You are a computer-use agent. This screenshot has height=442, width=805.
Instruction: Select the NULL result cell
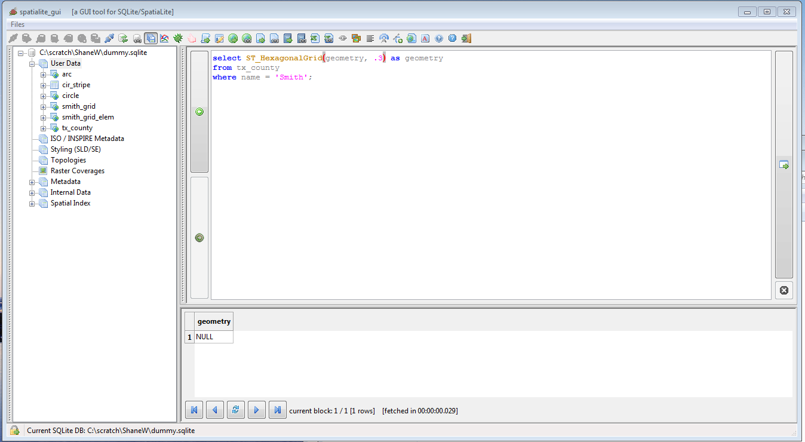(214, 337)
